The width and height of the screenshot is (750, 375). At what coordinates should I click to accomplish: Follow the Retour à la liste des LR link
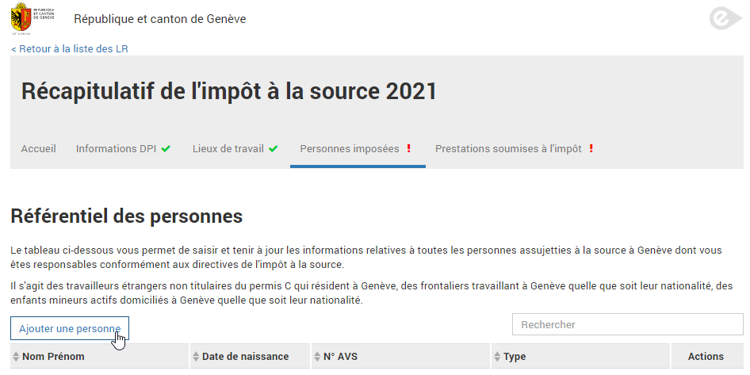[69, 49]
